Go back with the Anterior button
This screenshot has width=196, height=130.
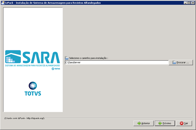143,123
